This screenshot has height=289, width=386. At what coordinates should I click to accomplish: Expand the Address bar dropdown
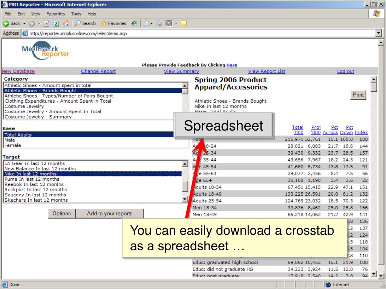tap(378, 33)
